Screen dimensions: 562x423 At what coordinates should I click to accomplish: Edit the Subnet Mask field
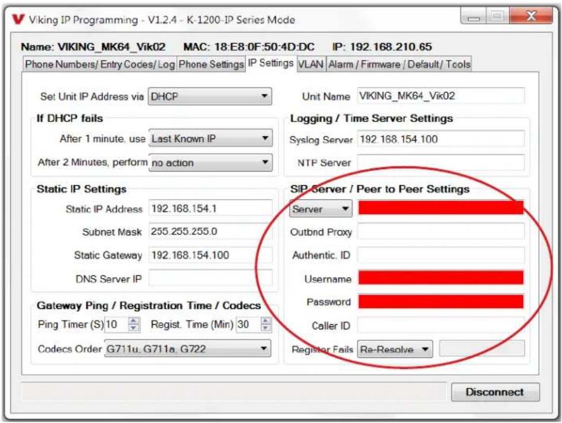coord(210,231)
